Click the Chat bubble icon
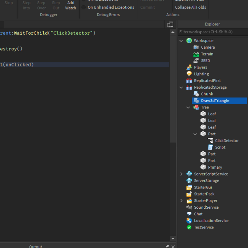This screenshot has height=248, width=248. tap(189, 214)
